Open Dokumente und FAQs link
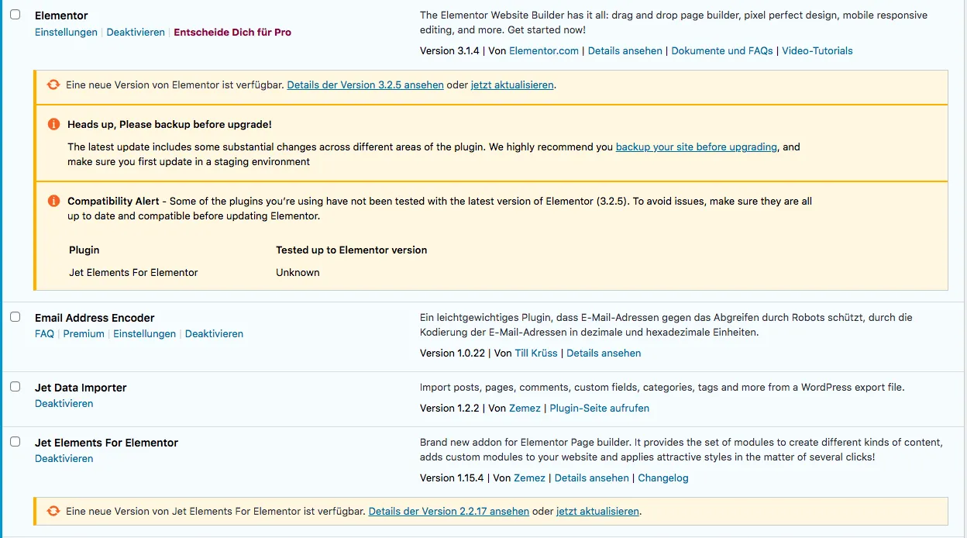Image resolution: width=967 pixels, height=538 pixels. click(722, 51)
